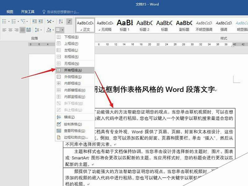
Task: Click the numbered list icon
Action: click(x=14, y=21)
